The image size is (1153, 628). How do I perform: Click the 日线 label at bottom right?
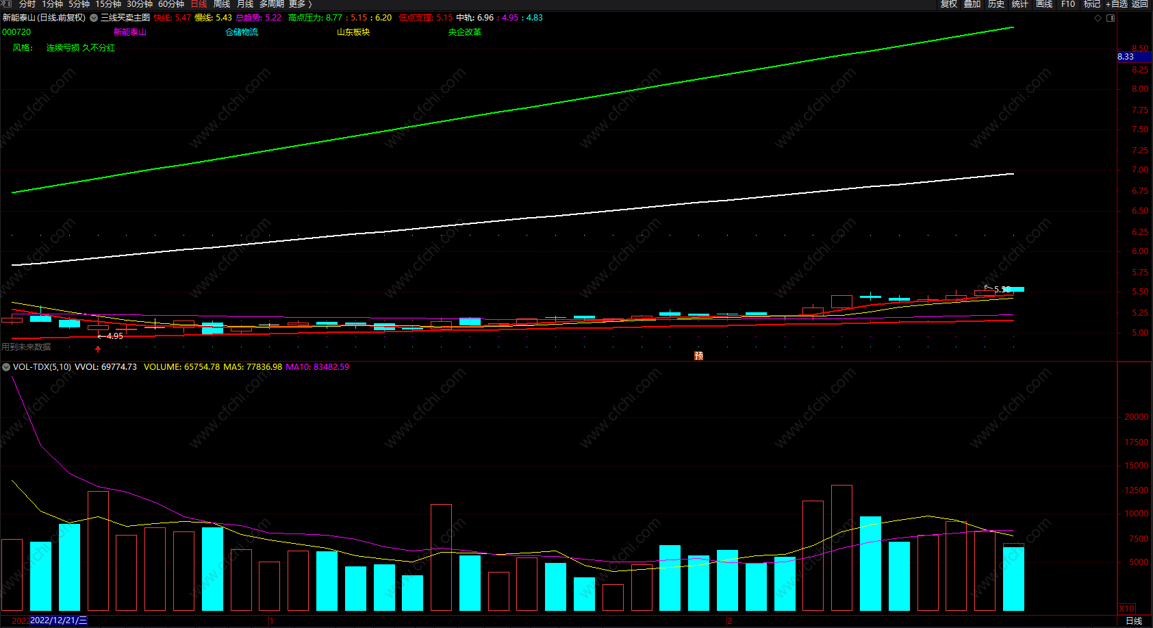1134,621
